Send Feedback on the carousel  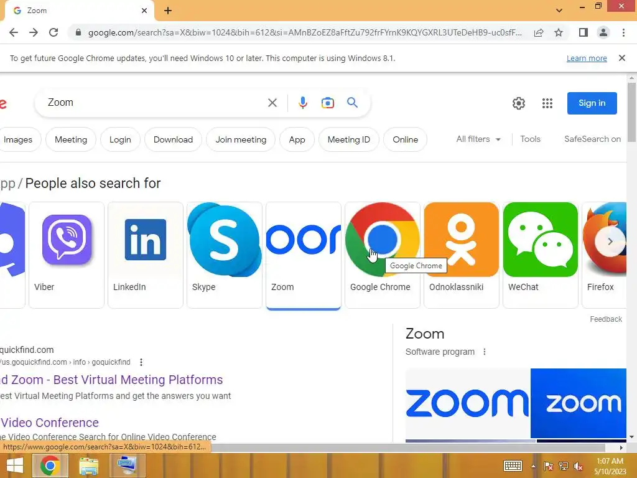pyautogui.click(x=606, y=319)
